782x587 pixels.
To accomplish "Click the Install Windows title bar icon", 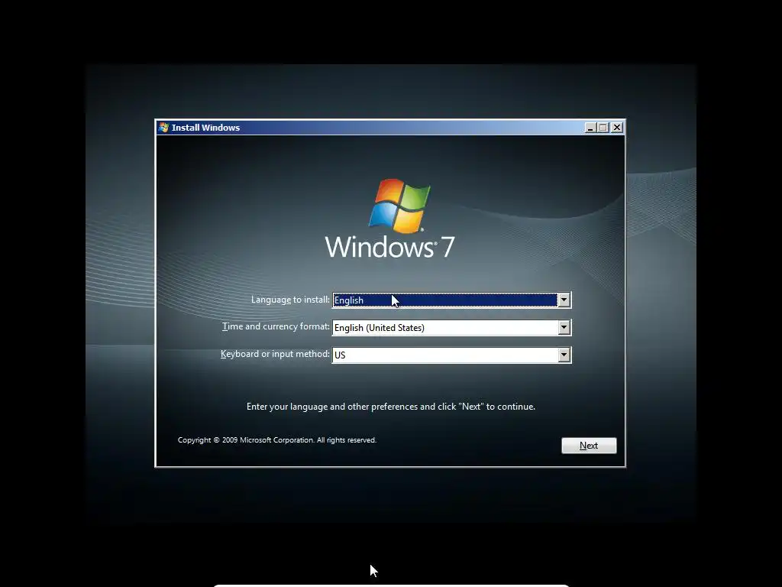I will 163,128.
